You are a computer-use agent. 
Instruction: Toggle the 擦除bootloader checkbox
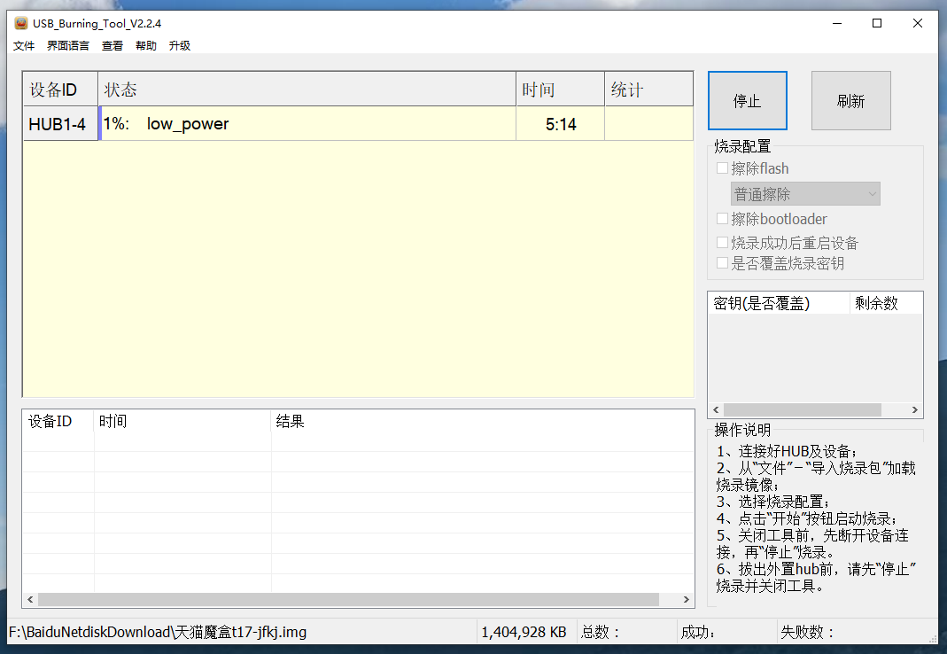point(723,219)
